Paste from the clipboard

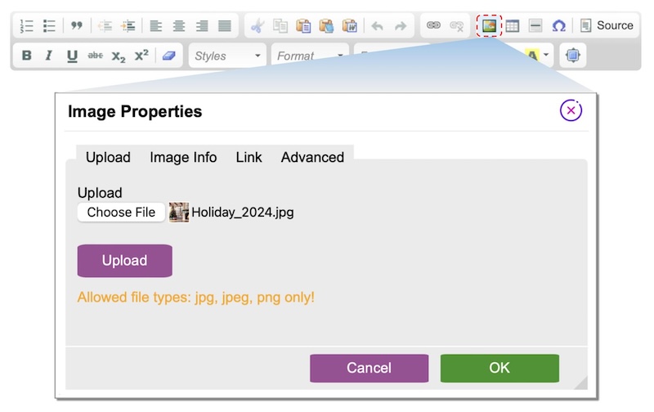tap(303, 26)
